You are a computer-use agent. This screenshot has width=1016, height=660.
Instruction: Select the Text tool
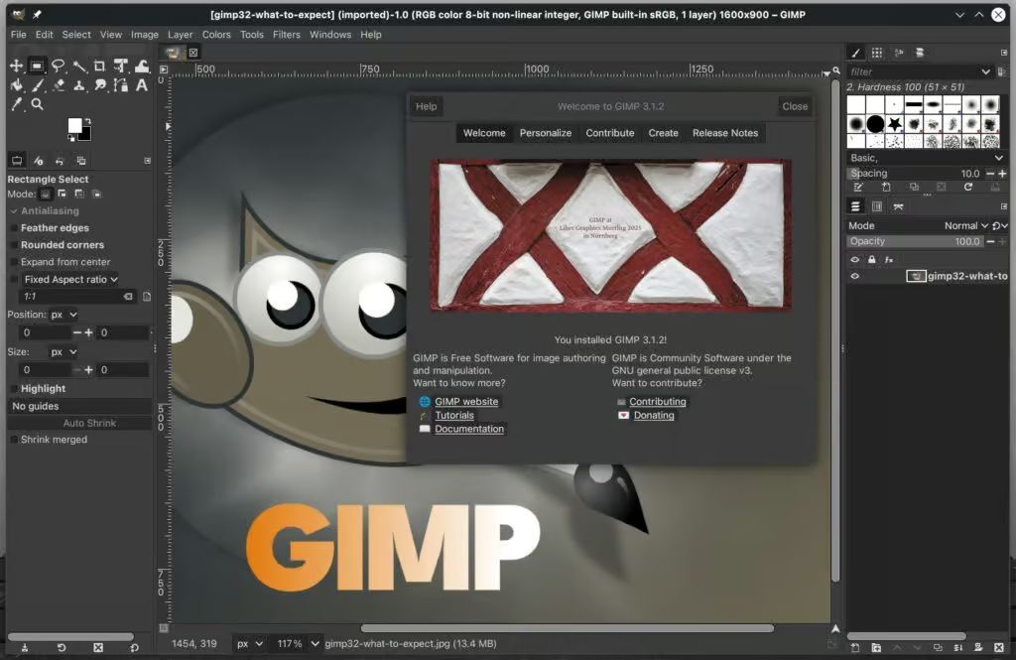tap(142, 85)
